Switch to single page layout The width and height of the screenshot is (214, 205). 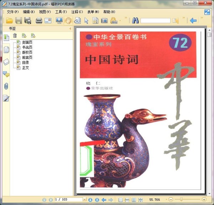(121, 200)
